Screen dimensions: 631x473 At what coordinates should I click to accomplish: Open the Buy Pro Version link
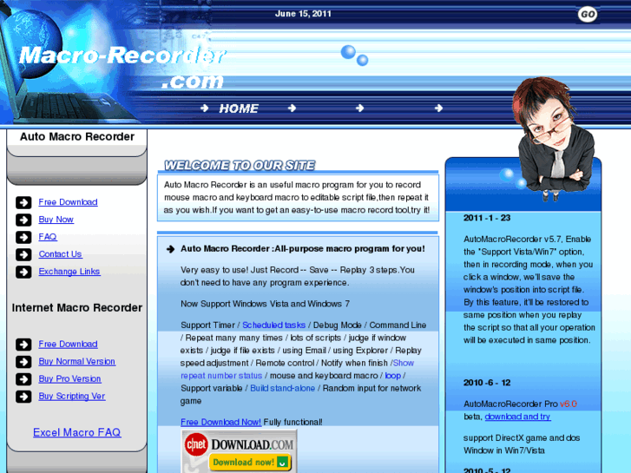(69, 378)
